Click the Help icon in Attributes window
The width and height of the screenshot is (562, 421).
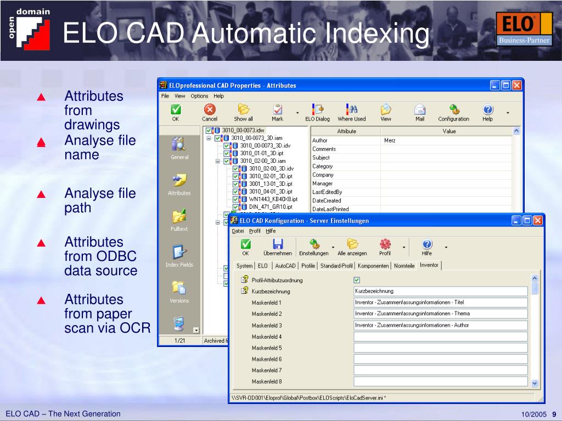pos(488,109)
